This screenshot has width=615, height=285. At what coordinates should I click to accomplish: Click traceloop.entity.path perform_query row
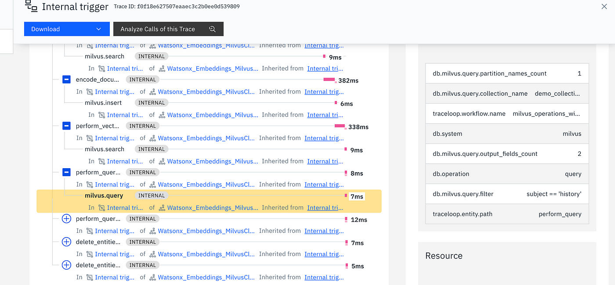click(507, 214)
